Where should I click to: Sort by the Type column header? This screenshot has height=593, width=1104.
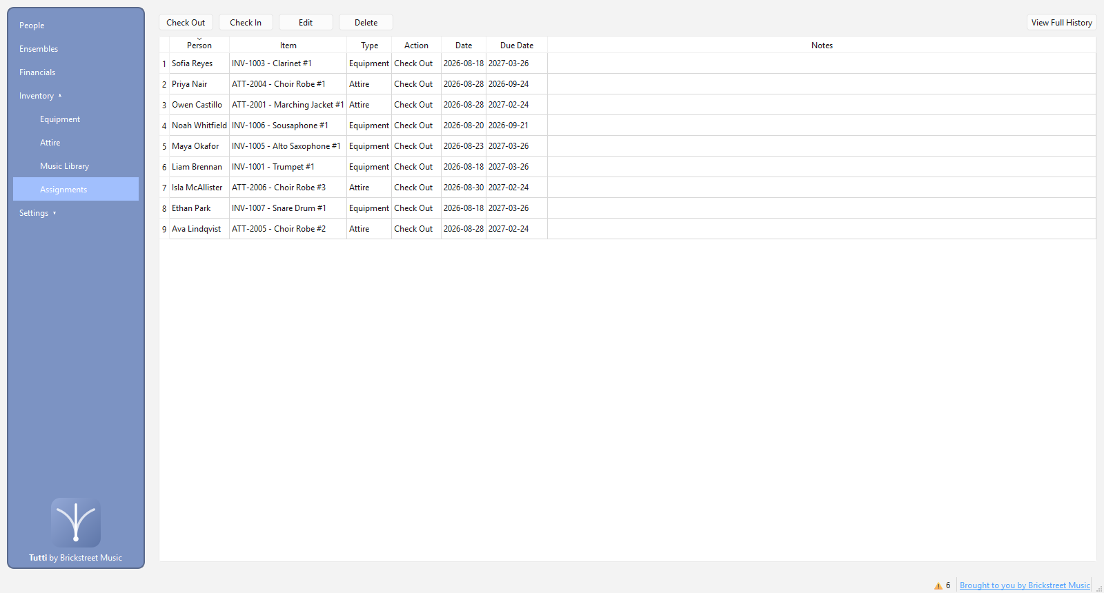pyautogui.click(x=369, y=45)
